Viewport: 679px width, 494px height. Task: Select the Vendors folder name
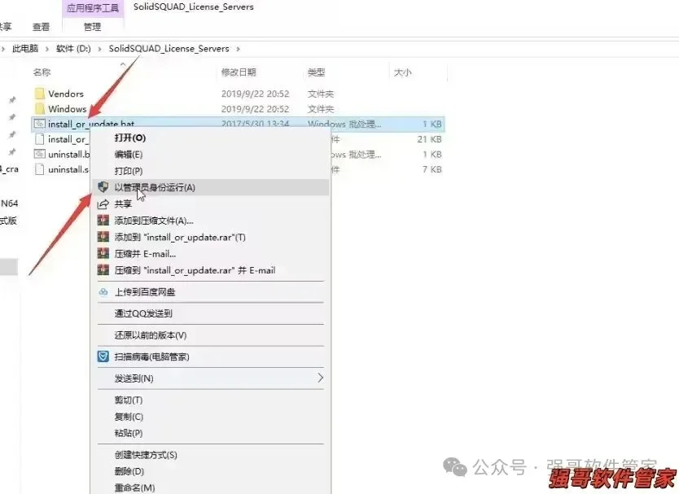pos(66,94)
